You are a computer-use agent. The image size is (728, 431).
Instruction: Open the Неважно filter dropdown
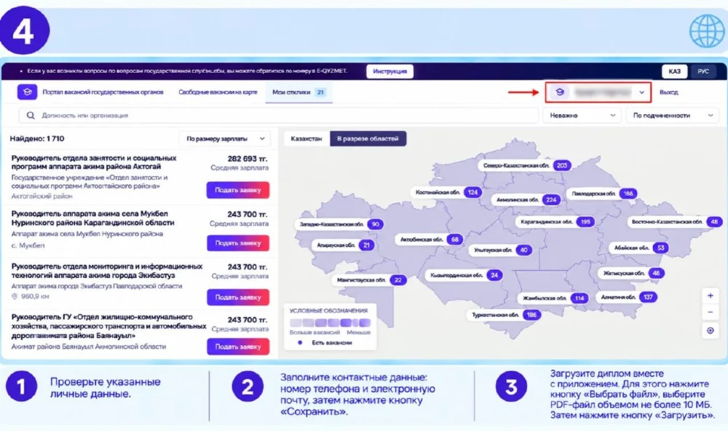click(x=582, y=115)
